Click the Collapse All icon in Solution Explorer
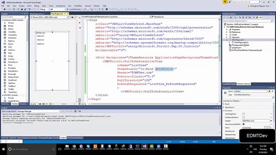 click(x=246, y=17)
